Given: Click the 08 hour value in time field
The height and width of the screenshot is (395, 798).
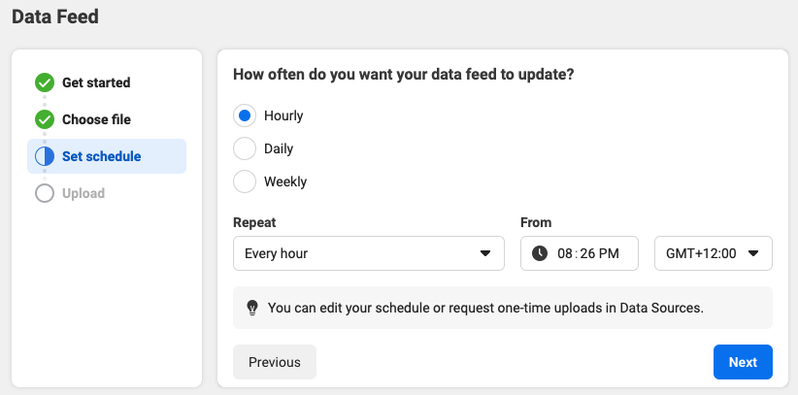Looking at the screenshot, I should [565, 253].
